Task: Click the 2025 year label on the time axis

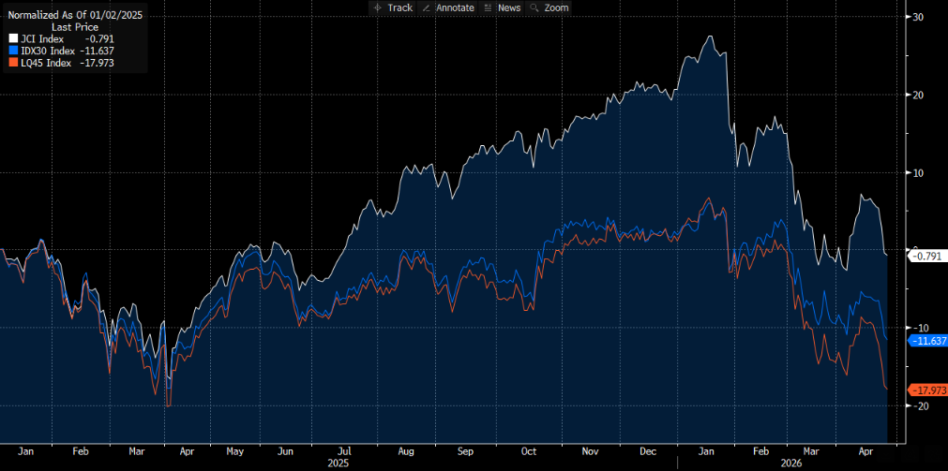Action: [339, 463]
